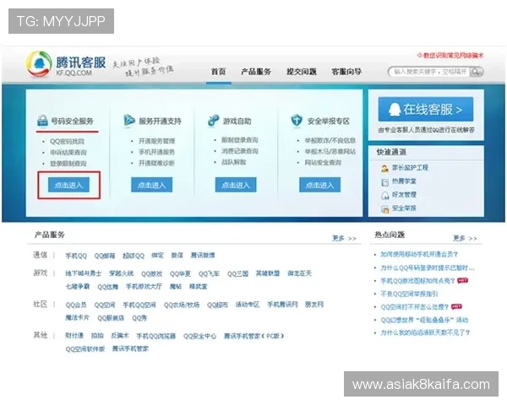
Task: Open the QQ邮箱 product link
Action: point(105,256)
